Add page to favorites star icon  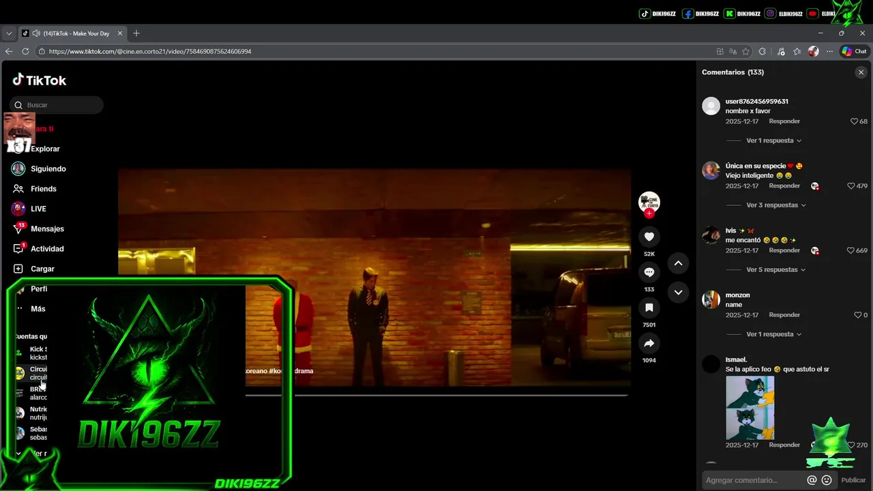tap(746, 51)
